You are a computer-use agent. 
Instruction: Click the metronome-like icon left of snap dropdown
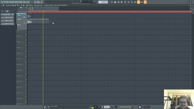point(140,107)
